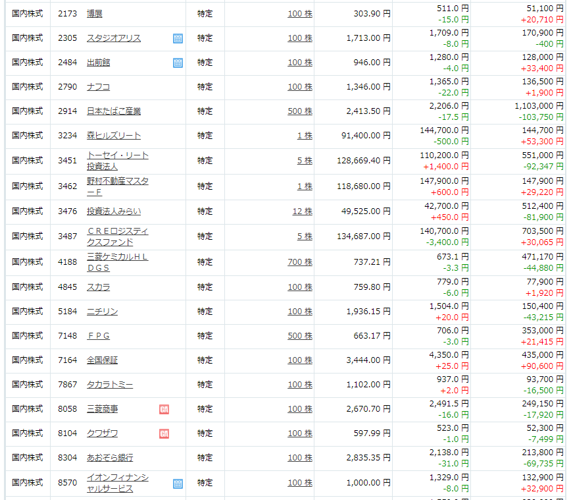This screenshot has width=571, height=500.
Task: Open the 三菱商事 stock link
Action: tap(103, 409)
